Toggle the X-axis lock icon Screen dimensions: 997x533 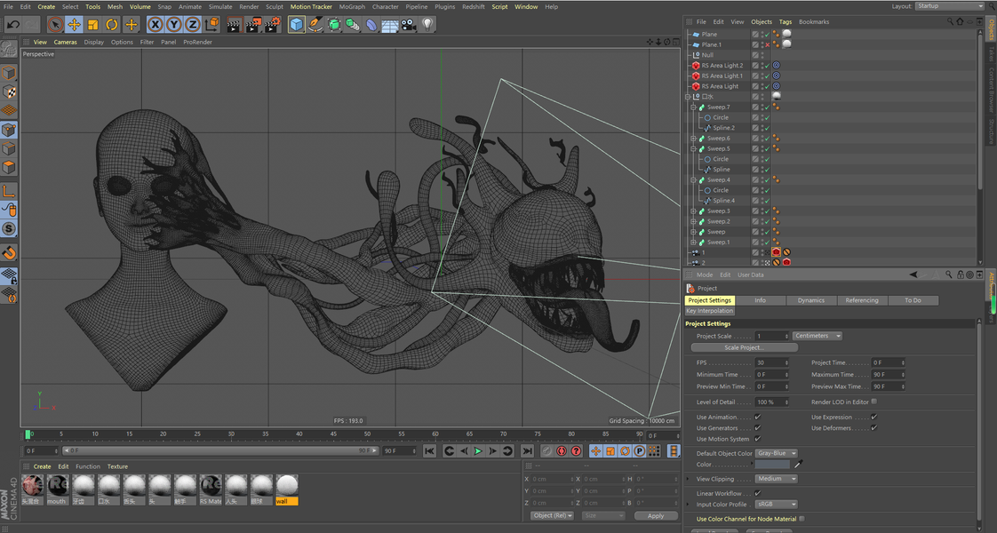tap(156, 25)
